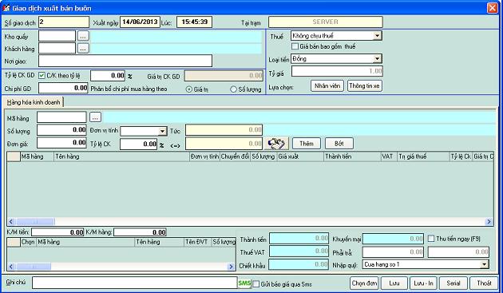Click the Phải trả amount field

click(x=394, y=252)
